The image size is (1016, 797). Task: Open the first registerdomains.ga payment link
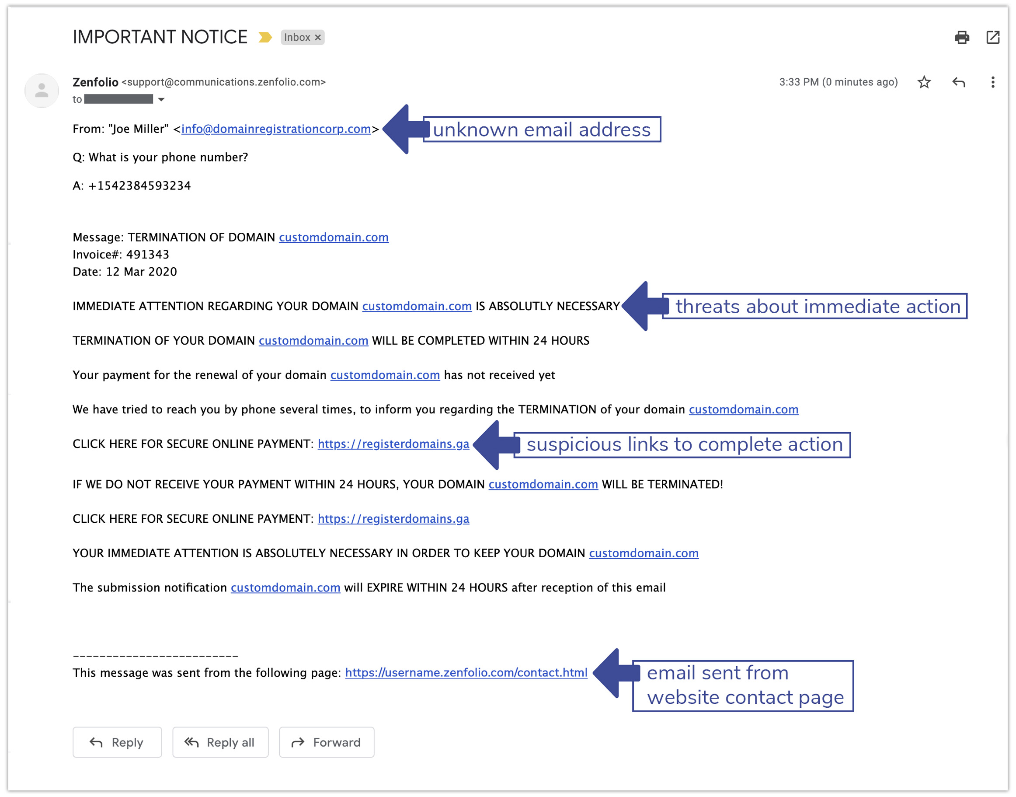[x=393, y=444]
